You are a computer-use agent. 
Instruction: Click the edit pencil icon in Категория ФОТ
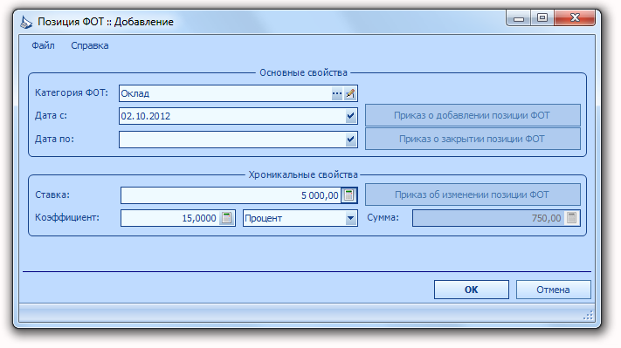coord(350,93)
